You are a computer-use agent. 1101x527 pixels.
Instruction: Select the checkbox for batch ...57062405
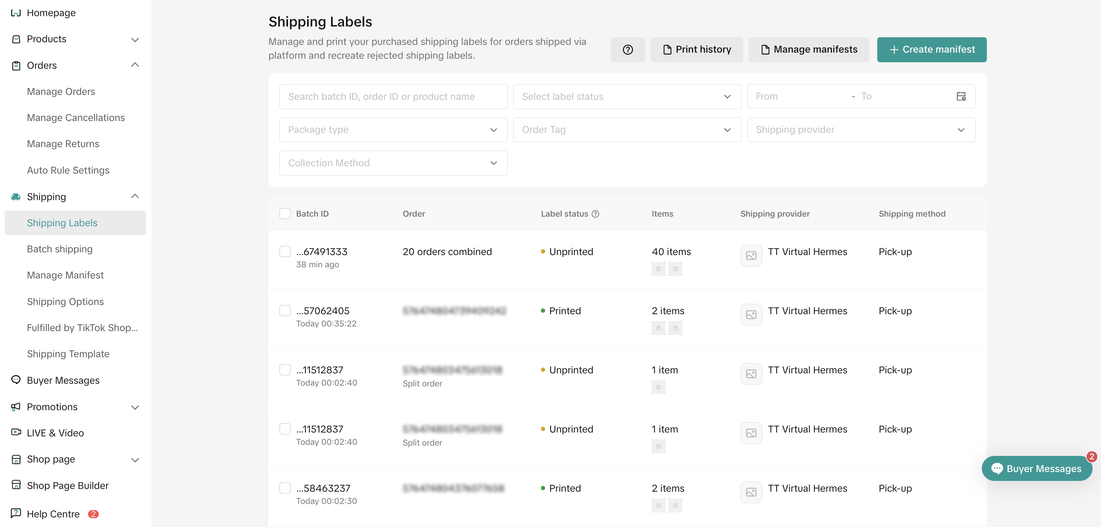point(284,310)
